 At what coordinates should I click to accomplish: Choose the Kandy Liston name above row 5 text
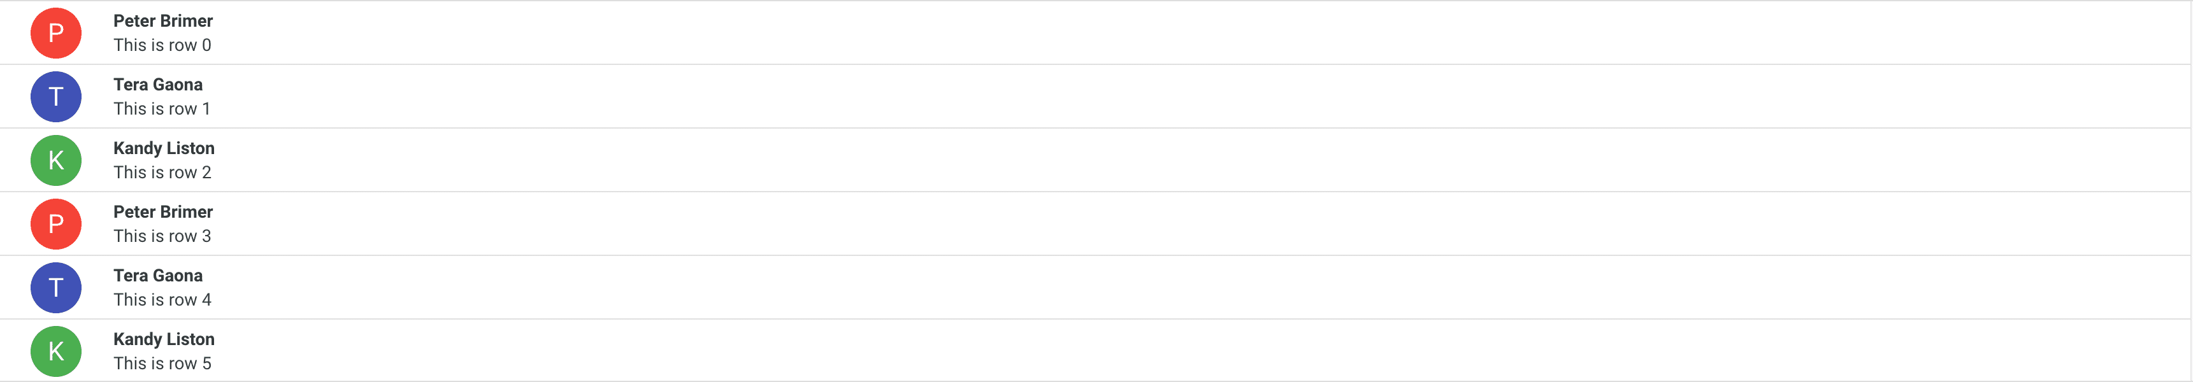coord(164,339)
